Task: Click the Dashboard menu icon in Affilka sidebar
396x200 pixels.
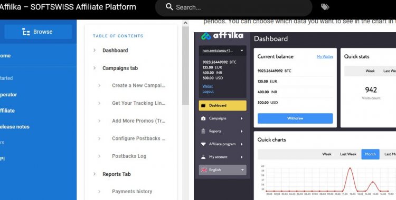Action: click(203, 106)
